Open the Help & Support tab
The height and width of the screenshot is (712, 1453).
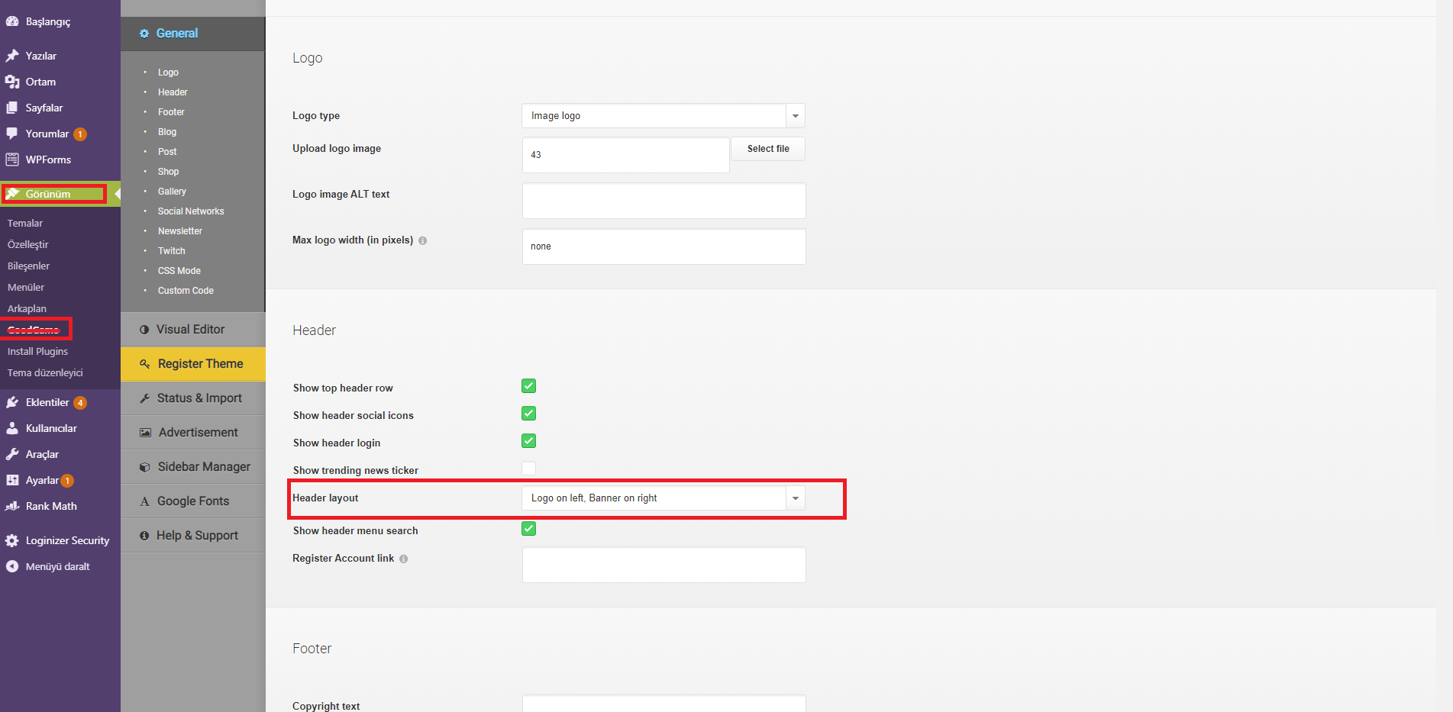192,536
